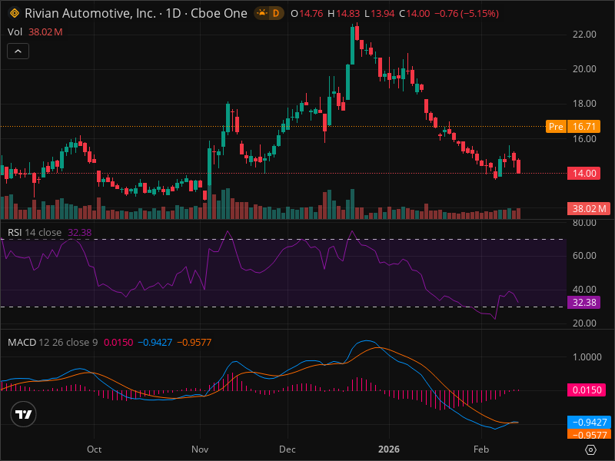Click the Dec date axis label
The height and width of the screenshot is (461, 615).
click(288, 449)
